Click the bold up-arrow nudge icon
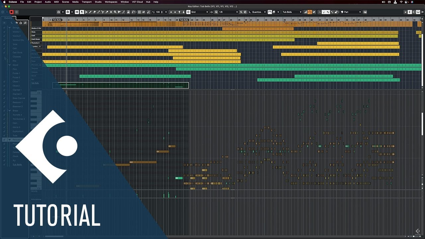Screen dimensions: 425x239 pos(179,12)
